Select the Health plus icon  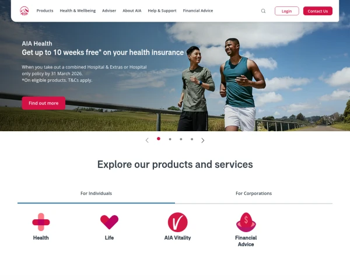[41, 222]
